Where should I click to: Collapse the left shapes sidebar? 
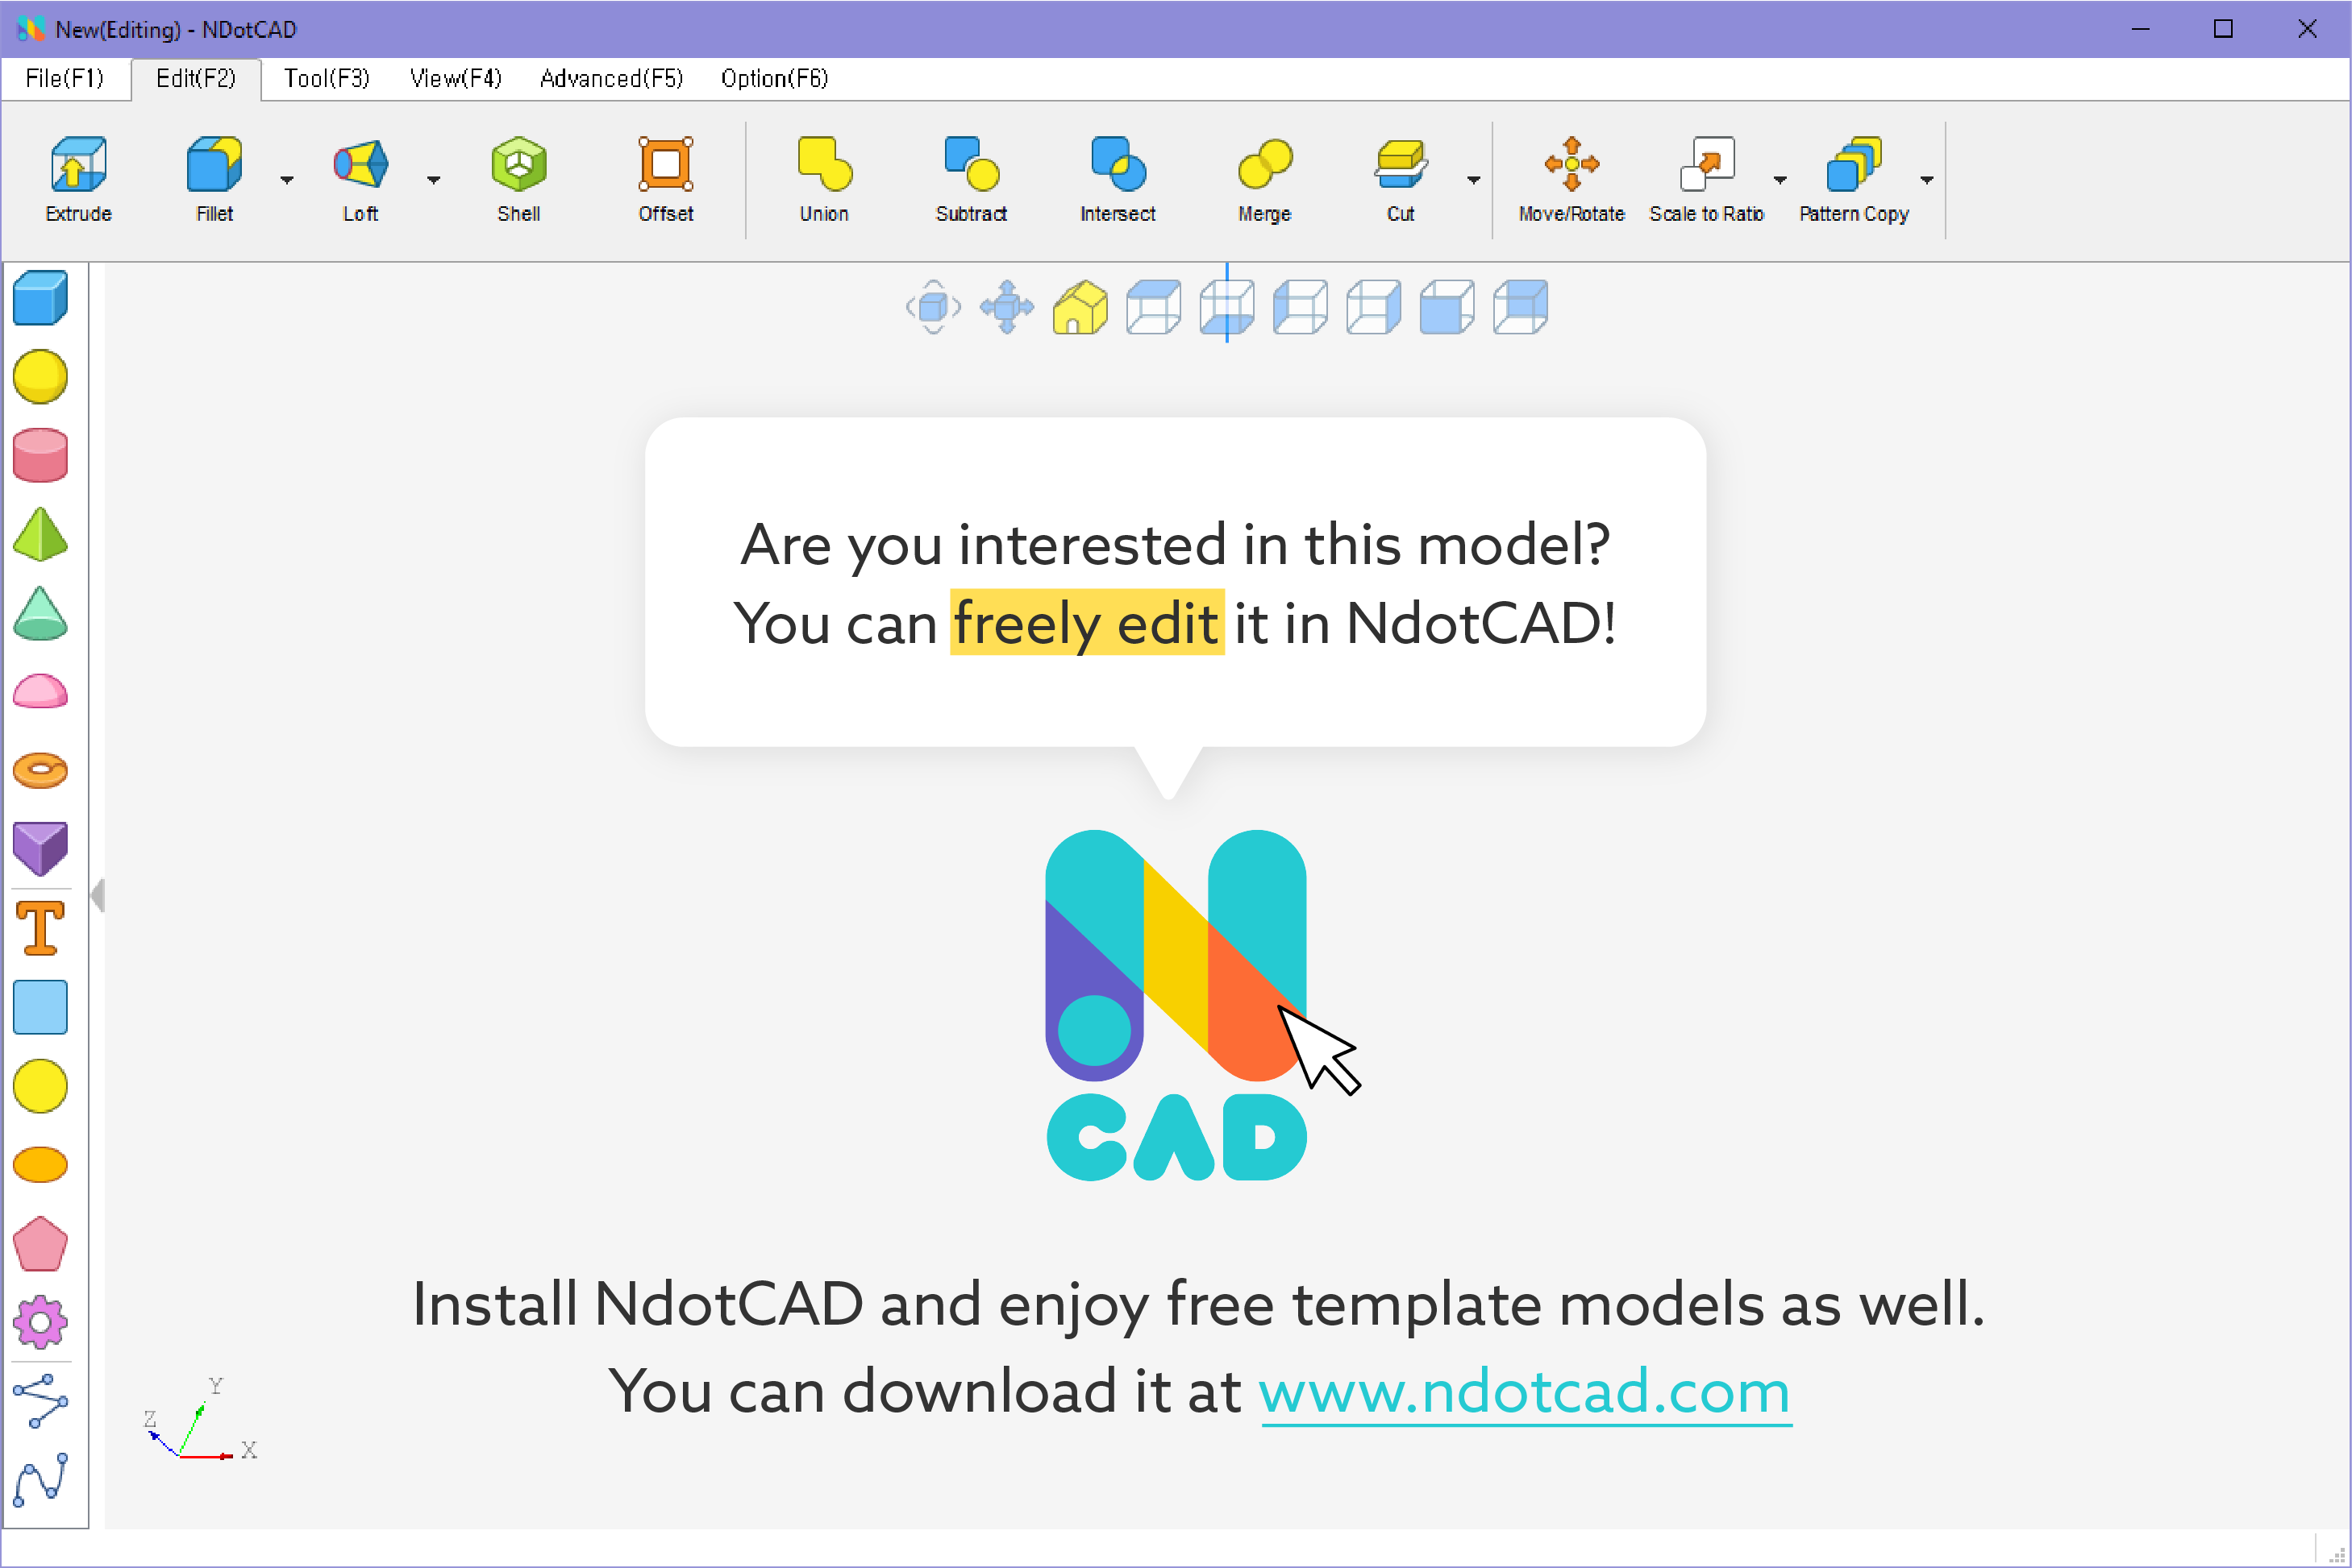(97, 895)
